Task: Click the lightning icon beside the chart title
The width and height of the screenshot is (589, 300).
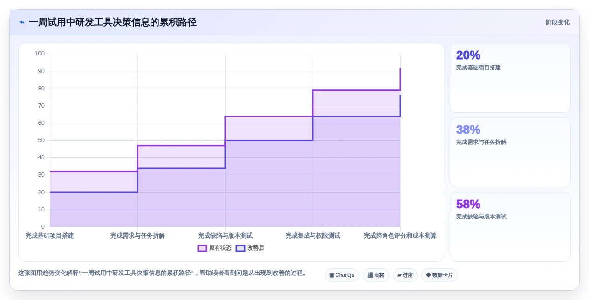Action: 22,22
